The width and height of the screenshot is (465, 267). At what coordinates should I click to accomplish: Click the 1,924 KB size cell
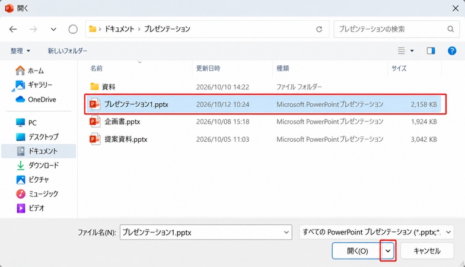[x=423, y=122]
